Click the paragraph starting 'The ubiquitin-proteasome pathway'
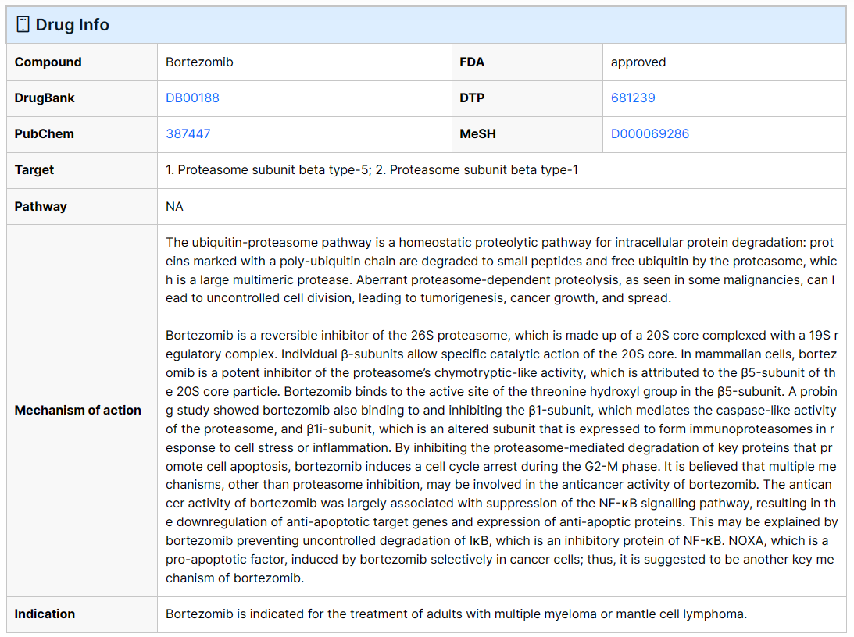This screenshot has height=637, width=854. pos(501,270)
